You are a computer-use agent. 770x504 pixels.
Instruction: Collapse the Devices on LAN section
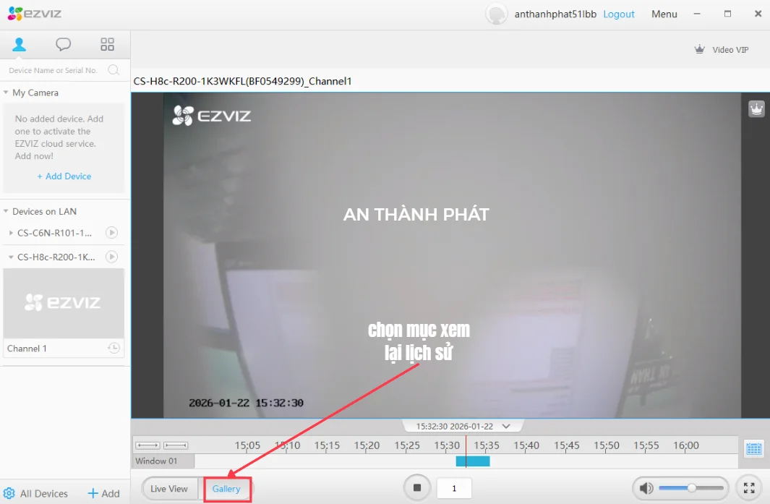[x=7, y=211]
